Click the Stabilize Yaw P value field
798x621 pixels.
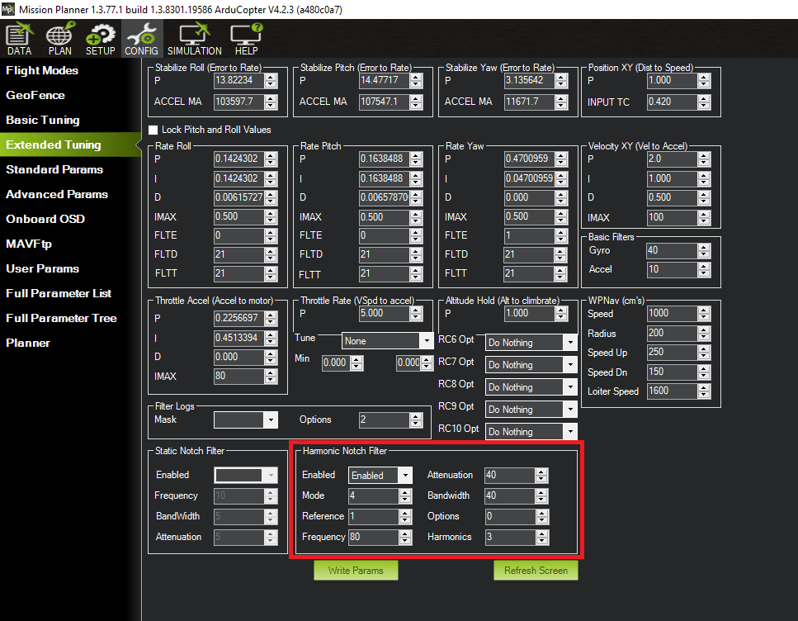[529, 80]
